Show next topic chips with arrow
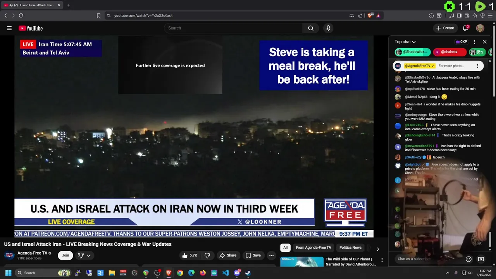Viewport: 496px width, 279px height. (378, 249)
